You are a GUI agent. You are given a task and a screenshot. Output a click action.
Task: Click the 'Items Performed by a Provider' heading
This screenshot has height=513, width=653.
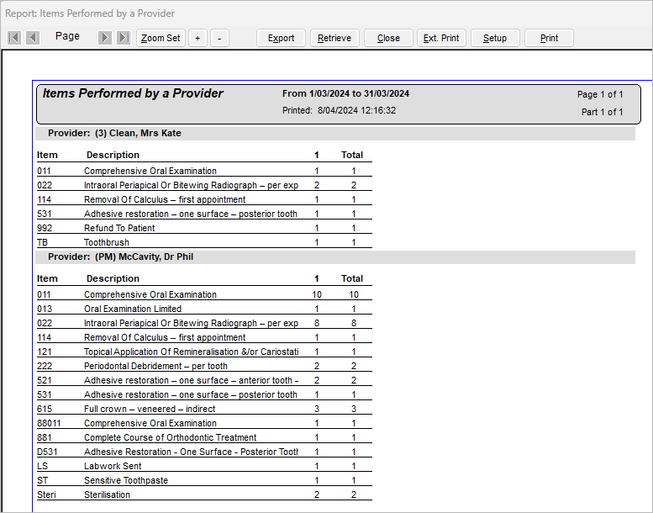133,93
